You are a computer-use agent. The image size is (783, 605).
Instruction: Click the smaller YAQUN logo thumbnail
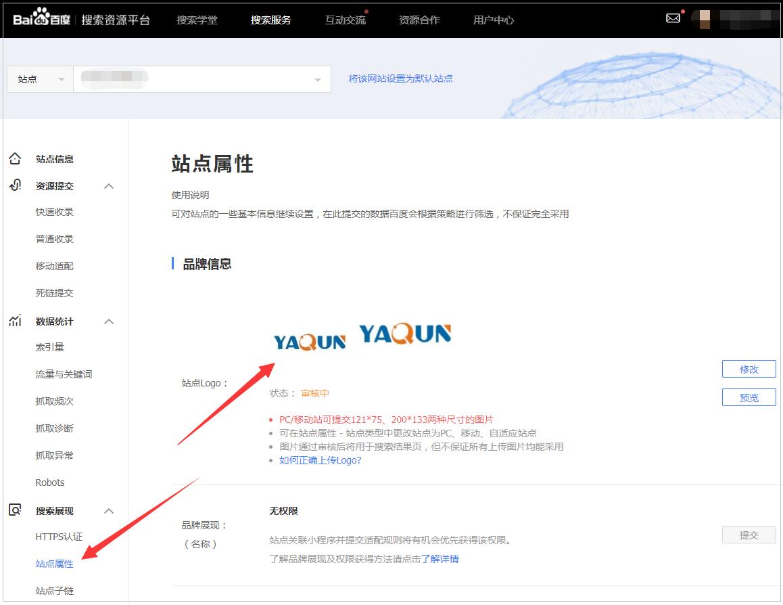click(x=310, y=342)
